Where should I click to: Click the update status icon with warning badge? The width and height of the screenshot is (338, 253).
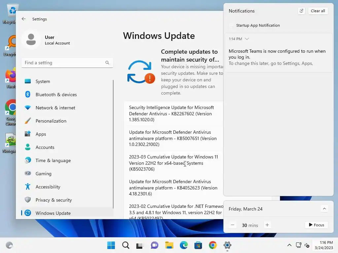(x=141, y=72)
